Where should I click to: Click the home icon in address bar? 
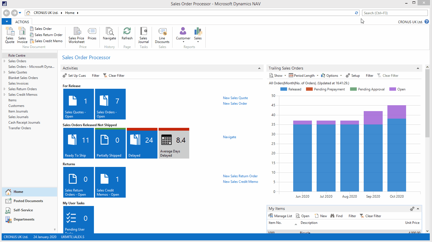[28, 13]
